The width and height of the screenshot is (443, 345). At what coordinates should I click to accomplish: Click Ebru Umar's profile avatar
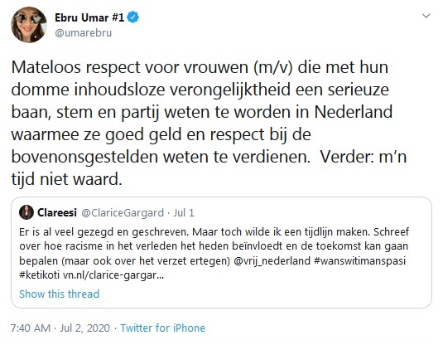28,25
